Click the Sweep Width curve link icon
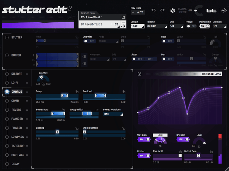The height and width of the screenshot is (171, 229). pos(97,110)
